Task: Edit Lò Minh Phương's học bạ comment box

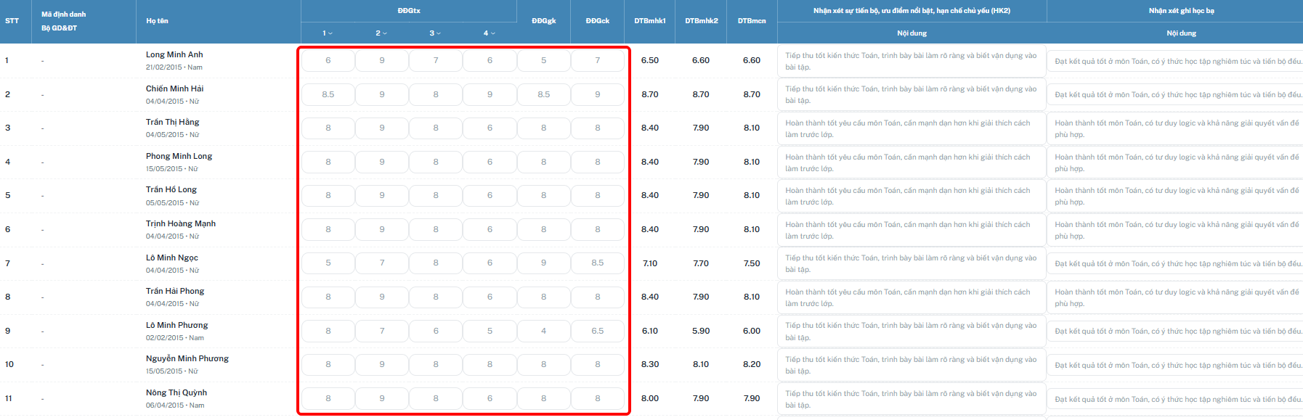Action: pos(1175,331)
